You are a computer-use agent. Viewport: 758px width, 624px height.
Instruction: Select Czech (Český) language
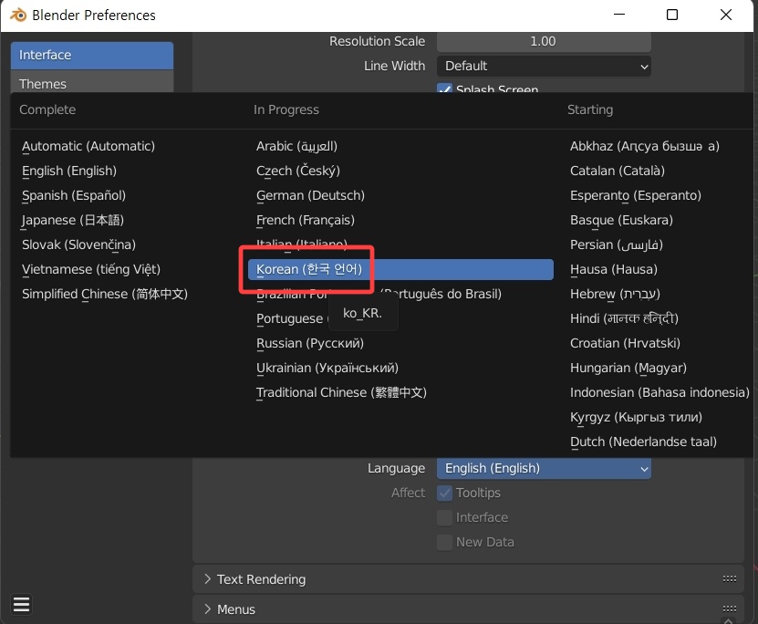click(298, 171)
